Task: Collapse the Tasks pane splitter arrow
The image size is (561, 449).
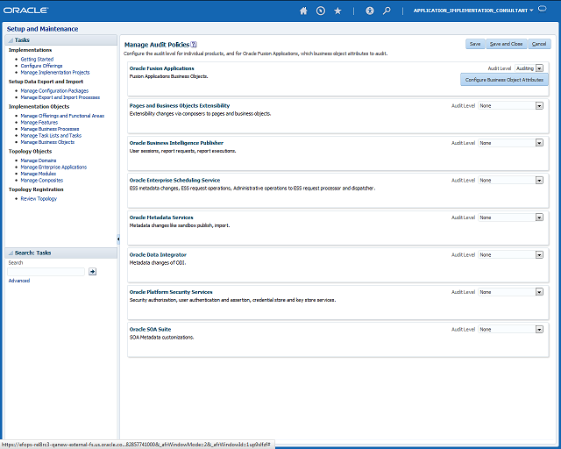Action: click(118, 239)
